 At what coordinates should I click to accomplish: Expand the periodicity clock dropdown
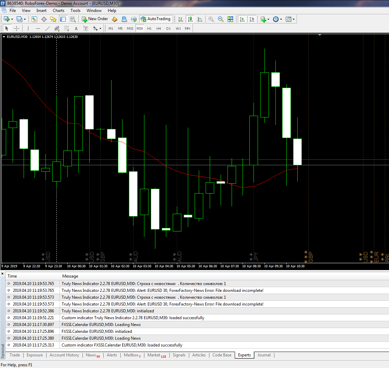pyautogui.click(x=281, y=19)
